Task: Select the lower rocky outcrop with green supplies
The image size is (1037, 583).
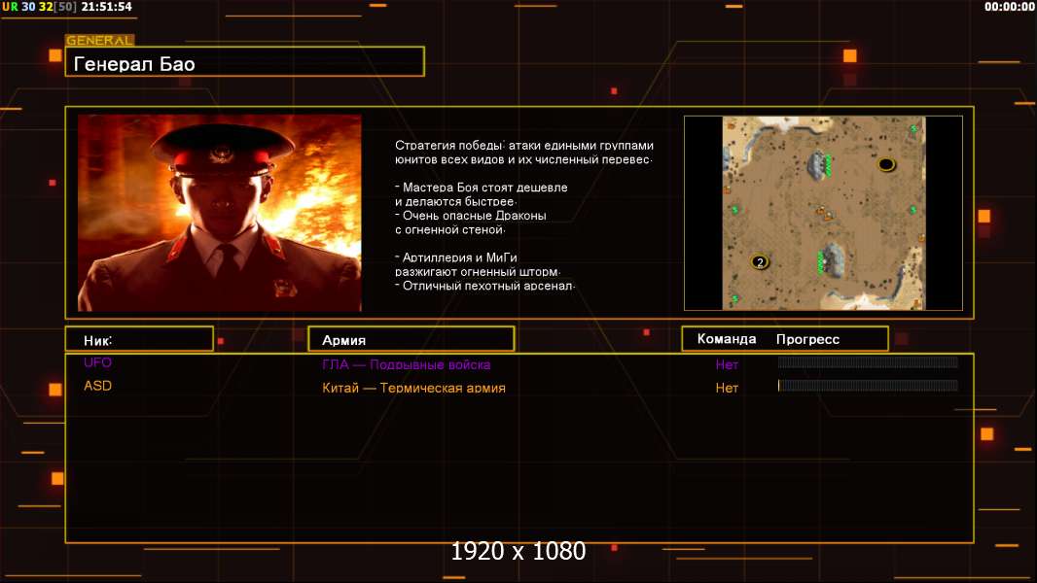Action: (831, 260)
